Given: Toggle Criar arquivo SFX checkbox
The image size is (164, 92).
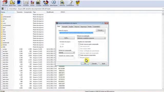Looking at the screenshot, I should pyautogui.click(x=79, y=47).
